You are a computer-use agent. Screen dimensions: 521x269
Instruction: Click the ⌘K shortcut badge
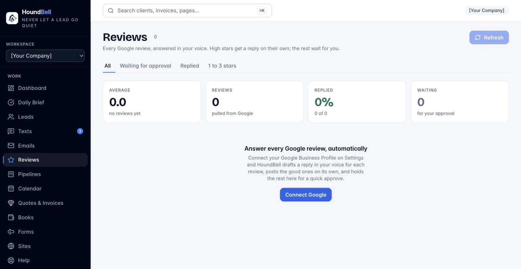click(x=262, y=11)
